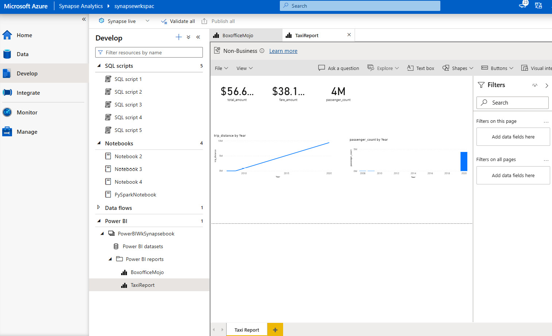Select the passenger_count card visual
This screenshot has height=336, width=552.
pyautogui.click(x=338, y=93)
